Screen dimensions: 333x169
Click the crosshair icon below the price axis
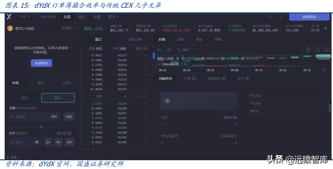323,70
